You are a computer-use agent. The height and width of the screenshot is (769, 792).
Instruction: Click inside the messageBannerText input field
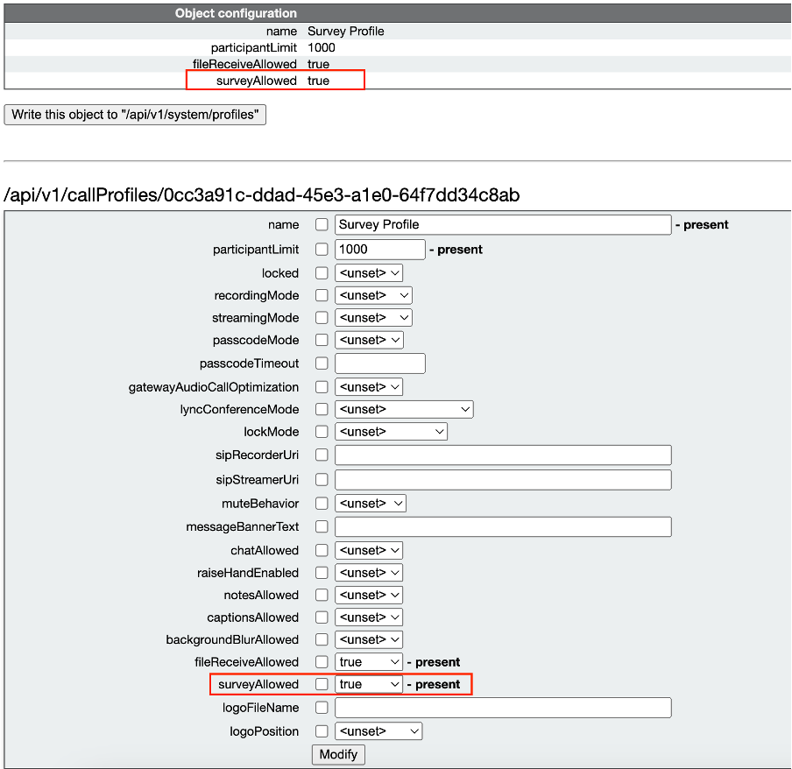coord(503,526)
